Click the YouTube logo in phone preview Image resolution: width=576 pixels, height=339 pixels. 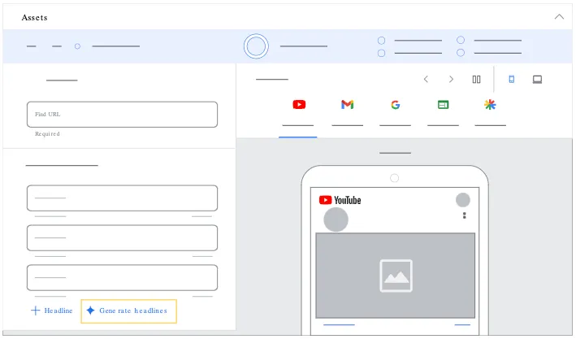coord(340,200)
